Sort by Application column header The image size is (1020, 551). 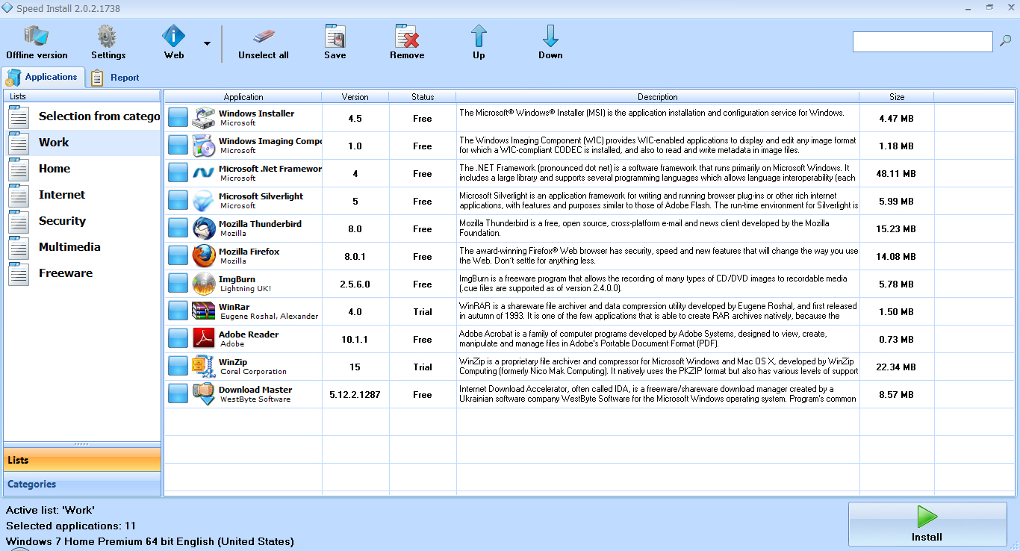coord(243,97)
